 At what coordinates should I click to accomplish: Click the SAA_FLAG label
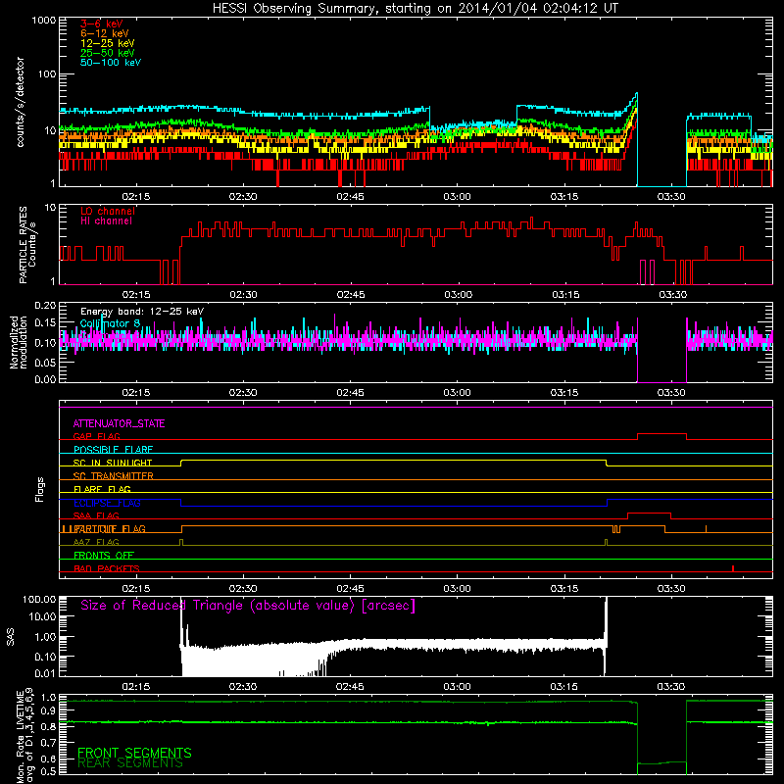click(x=96, y=515)
